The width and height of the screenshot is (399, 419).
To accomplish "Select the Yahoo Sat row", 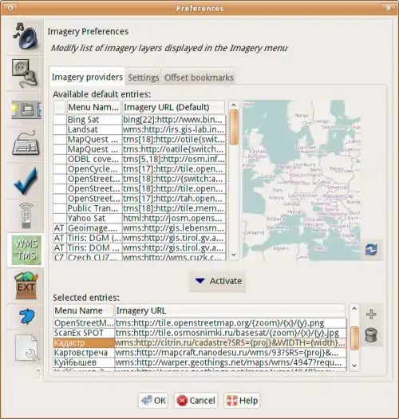I will (x=139, y=219).
